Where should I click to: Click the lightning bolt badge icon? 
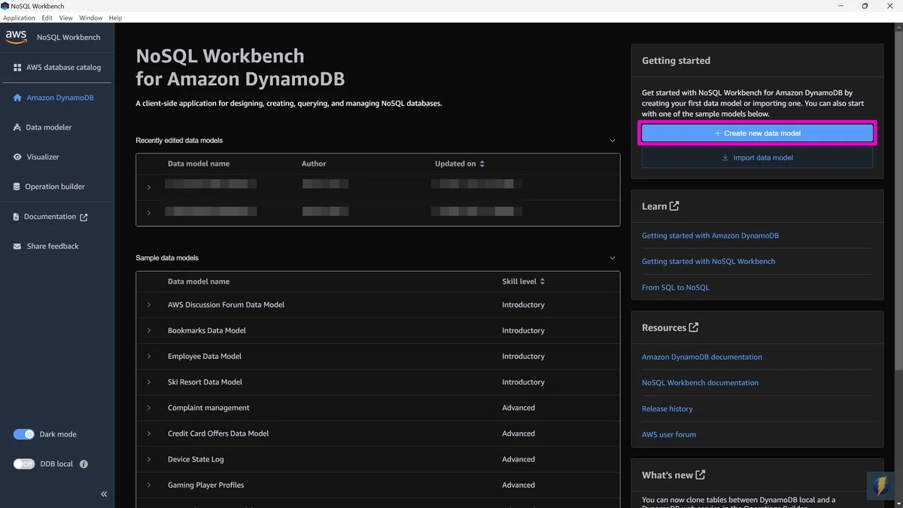pos(879,485)
